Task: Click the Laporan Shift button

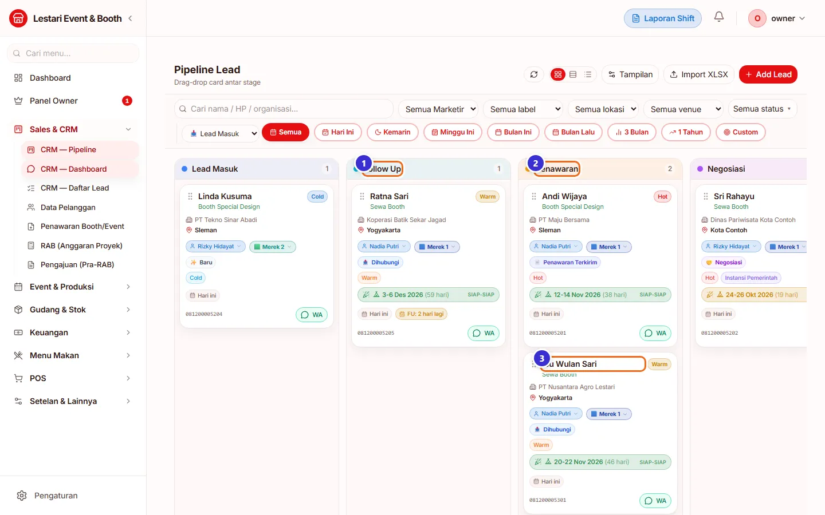Action: pyautogui.click(x=663, y=18)
